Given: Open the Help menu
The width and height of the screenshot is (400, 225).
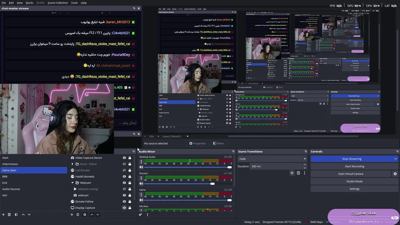Looking at the screenshot, I should point(84,3).
